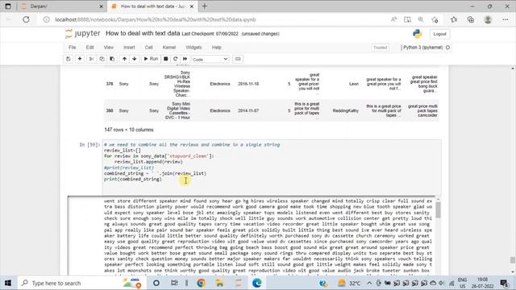
Task: Open the browser profile avatar
Action: 488,19
